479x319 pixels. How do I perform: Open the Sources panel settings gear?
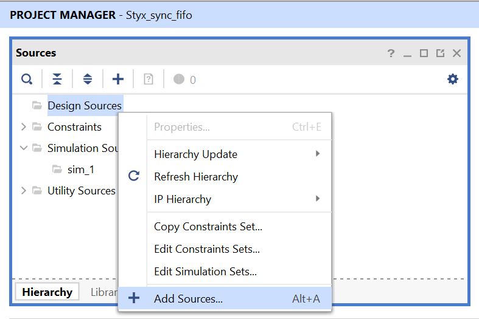pos(452,79)
